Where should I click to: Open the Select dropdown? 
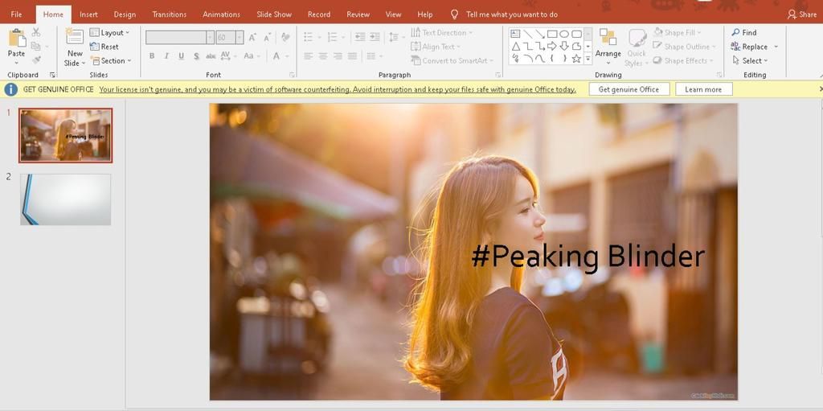750,60
